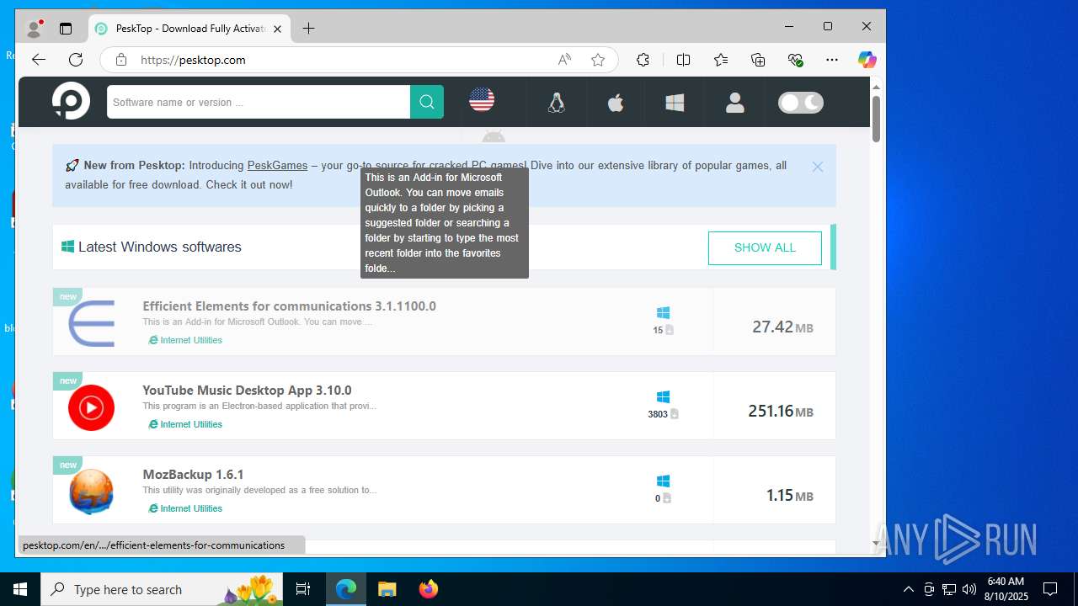Dismiss the PeskGames announcement banner
The image size is (1078, 606).
817,167
